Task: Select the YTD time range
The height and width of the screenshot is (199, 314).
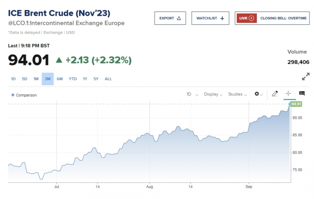Action: [x=73, y=79]
